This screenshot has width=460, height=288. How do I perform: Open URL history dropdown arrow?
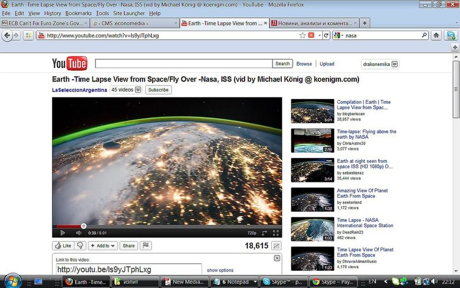pos(319,35)
